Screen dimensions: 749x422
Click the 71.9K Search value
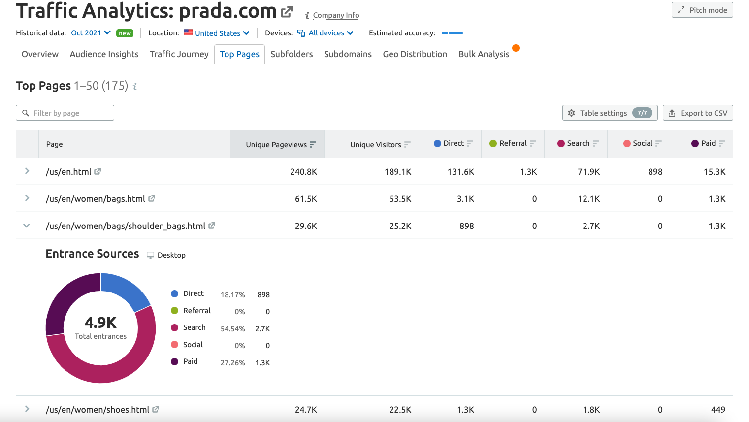pyautogui.click(x=589, y=172)
